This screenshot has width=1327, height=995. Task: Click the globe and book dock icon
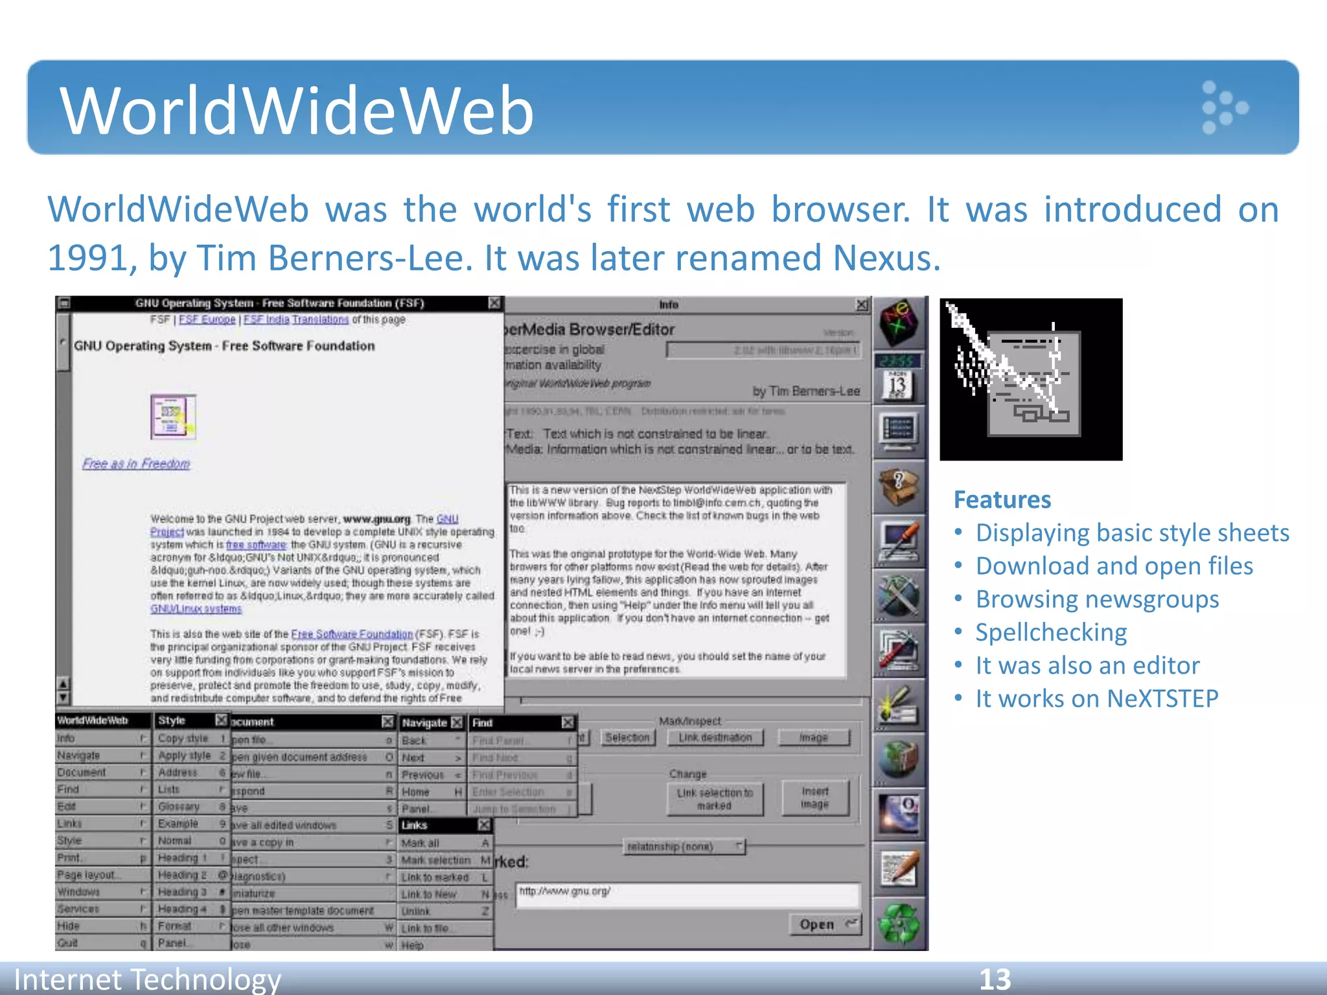pyautogui.click(x=899, y=759)
